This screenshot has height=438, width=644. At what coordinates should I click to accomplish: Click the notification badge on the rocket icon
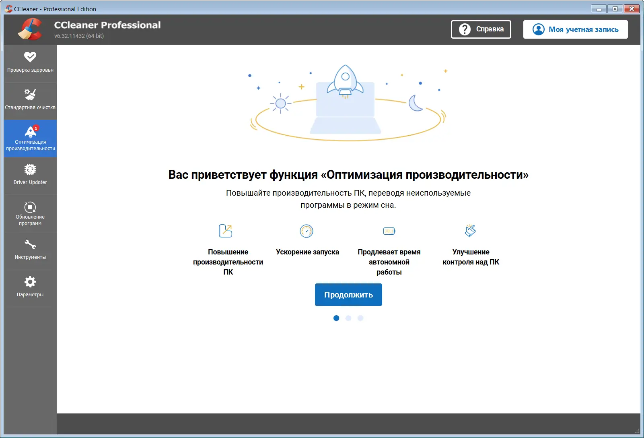(35, 129)
